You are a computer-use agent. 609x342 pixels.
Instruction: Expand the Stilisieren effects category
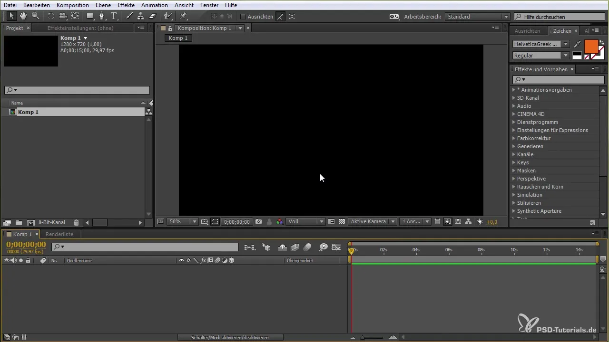tap(514, 203)
